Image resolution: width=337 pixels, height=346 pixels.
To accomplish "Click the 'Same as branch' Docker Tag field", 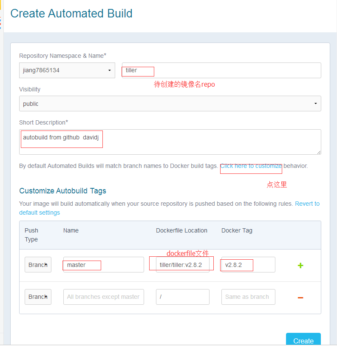I will (248, 297).
